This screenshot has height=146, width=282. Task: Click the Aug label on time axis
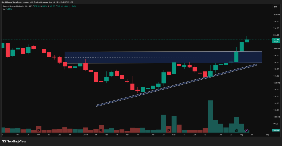pos(242,135)
